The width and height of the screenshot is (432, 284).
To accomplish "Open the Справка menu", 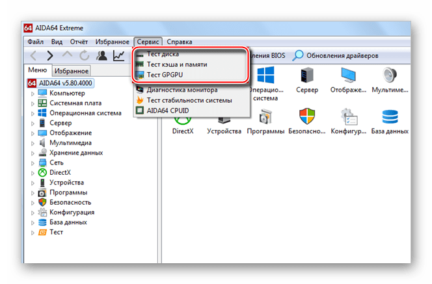I will (179, 41).
